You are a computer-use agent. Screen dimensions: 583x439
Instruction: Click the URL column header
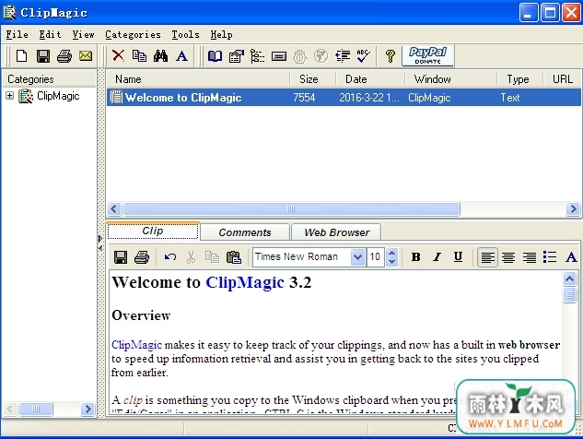pyautogui.click(x=563, y=79)
